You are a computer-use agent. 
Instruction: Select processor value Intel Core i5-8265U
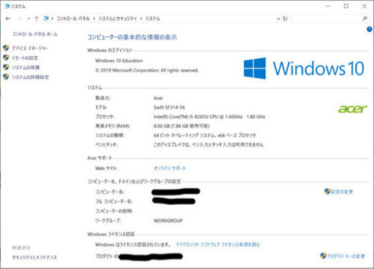[x=210, y=117]
